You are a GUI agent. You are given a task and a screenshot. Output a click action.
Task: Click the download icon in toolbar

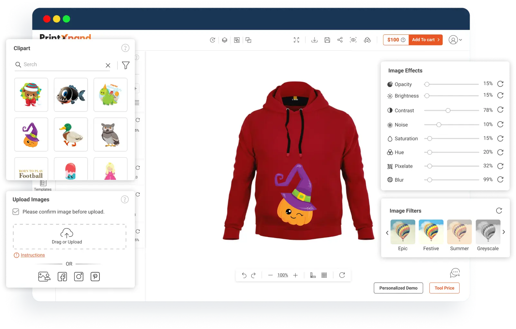pos(314,40)
